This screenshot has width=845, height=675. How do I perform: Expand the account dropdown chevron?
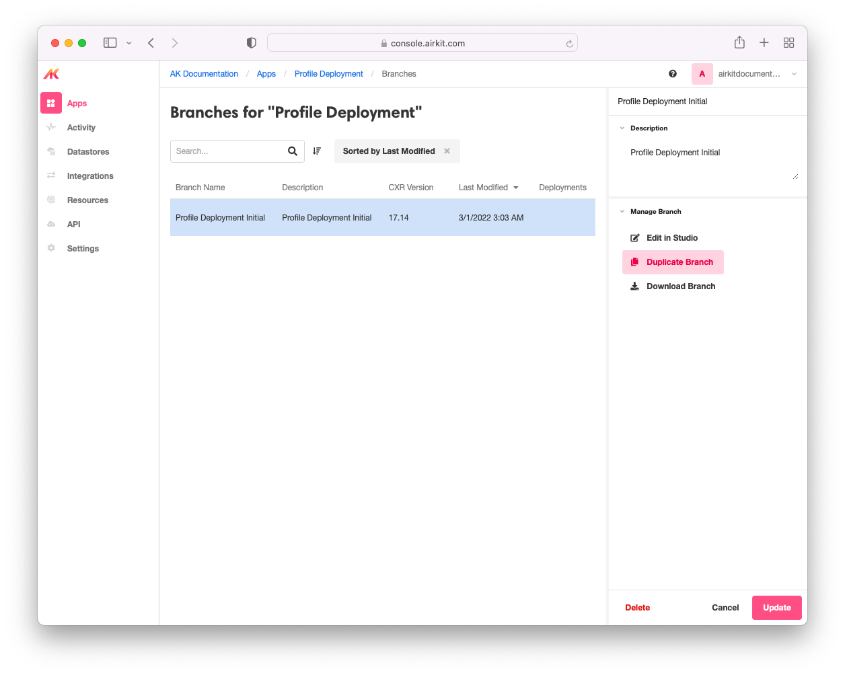click(795, 74)
